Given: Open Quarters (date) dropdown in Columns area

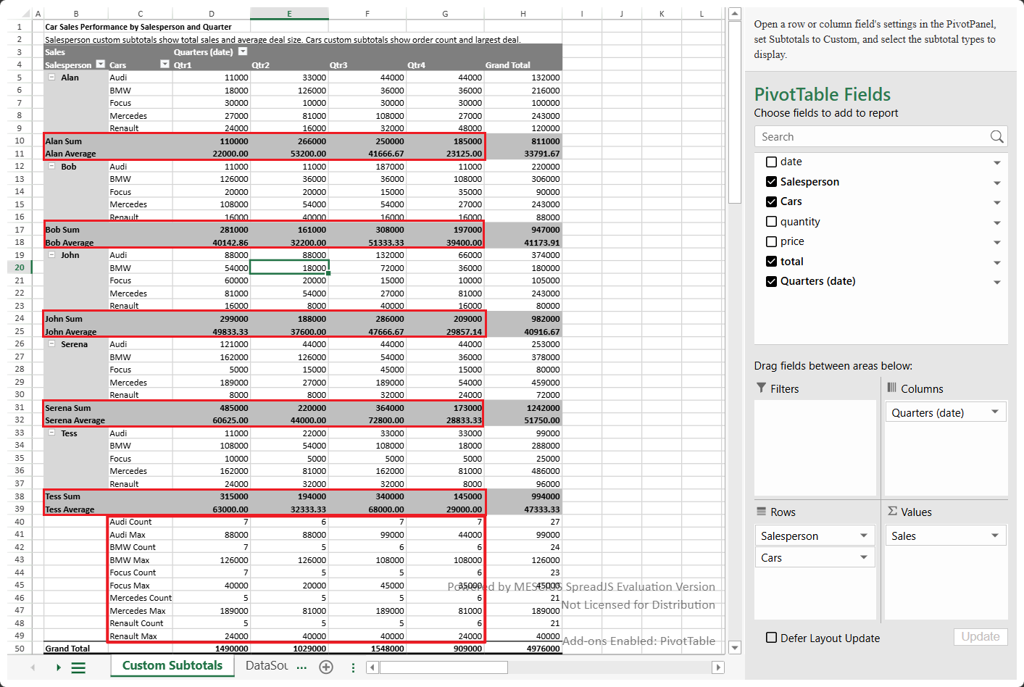Looking at the screenshot, I should [x=995, y=412].
